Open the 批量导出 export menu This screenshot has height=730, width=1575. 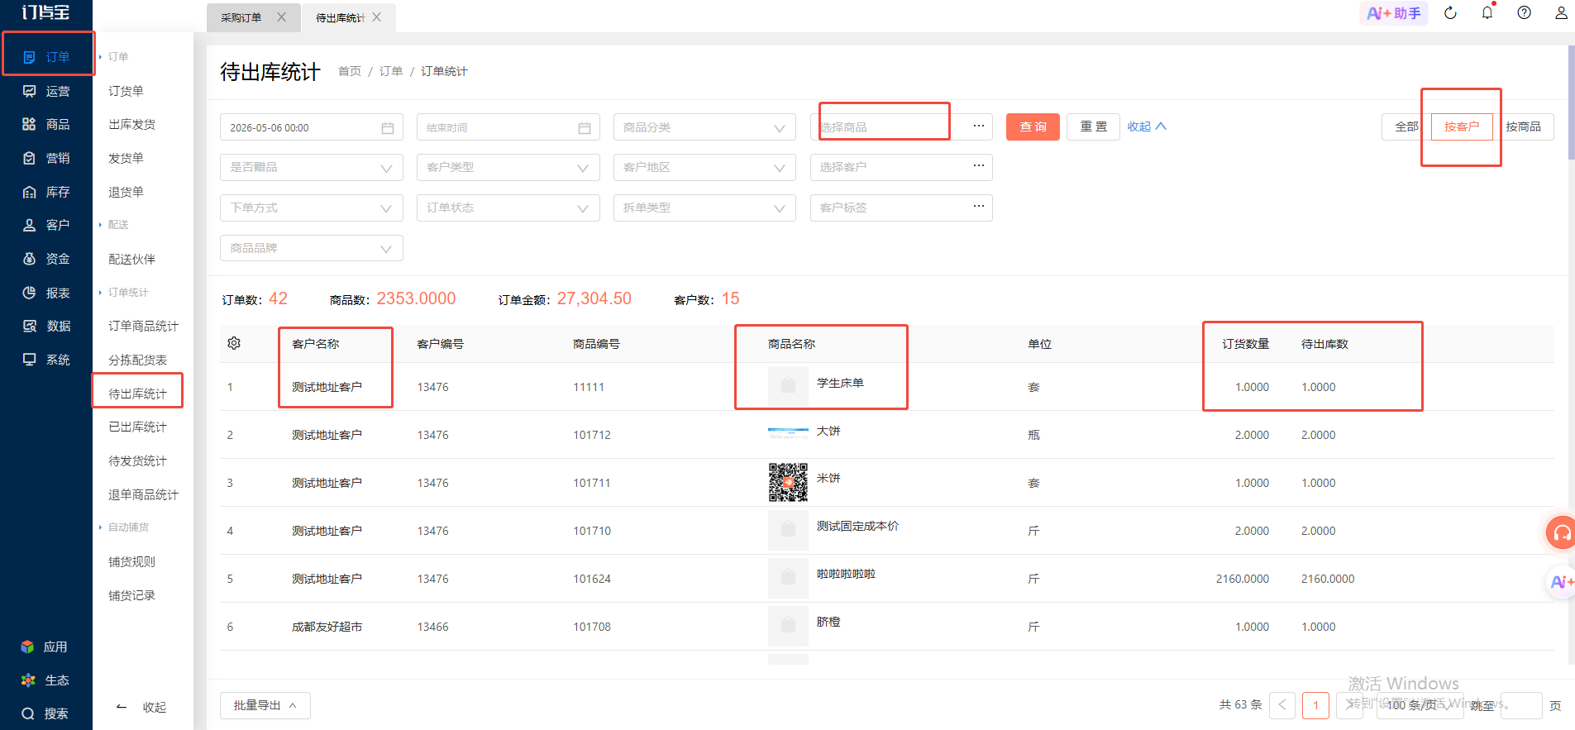(x=265, y=705)
